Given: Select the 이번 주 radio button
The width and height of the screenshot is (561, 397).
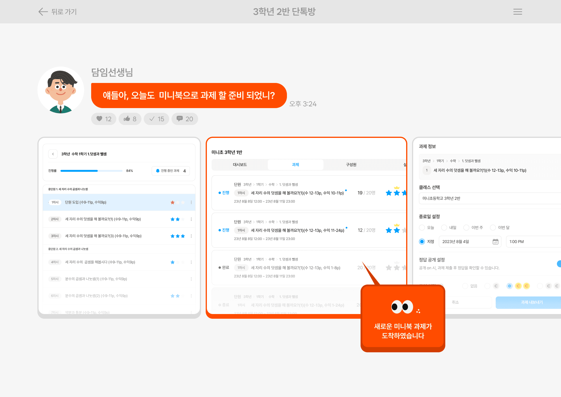Looking at the screenshot, I should [466, 228].
